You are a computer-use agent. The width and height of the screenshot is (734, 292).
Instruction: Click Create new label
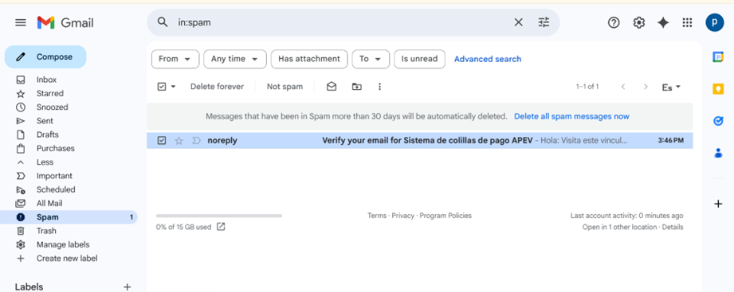pyautogui.click(x=67, y=259)
